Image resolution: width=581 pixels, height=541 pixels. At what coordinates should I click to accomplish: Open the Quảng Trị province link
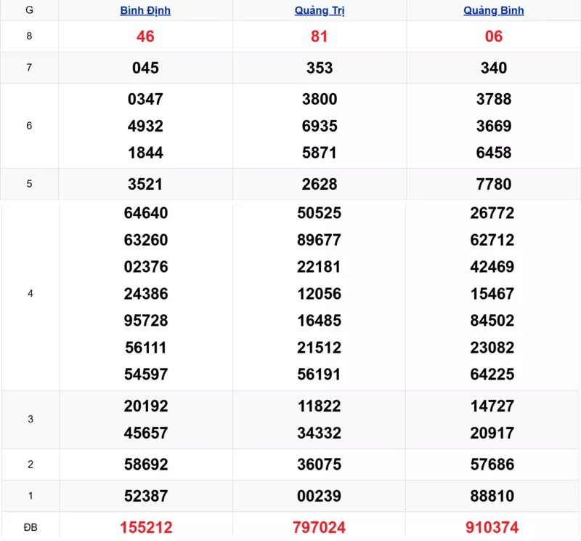pyautogui.click(x=320, y=11)
